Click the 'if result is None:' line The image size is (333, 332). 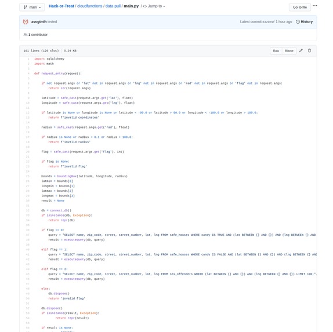[x=57, y=327]
